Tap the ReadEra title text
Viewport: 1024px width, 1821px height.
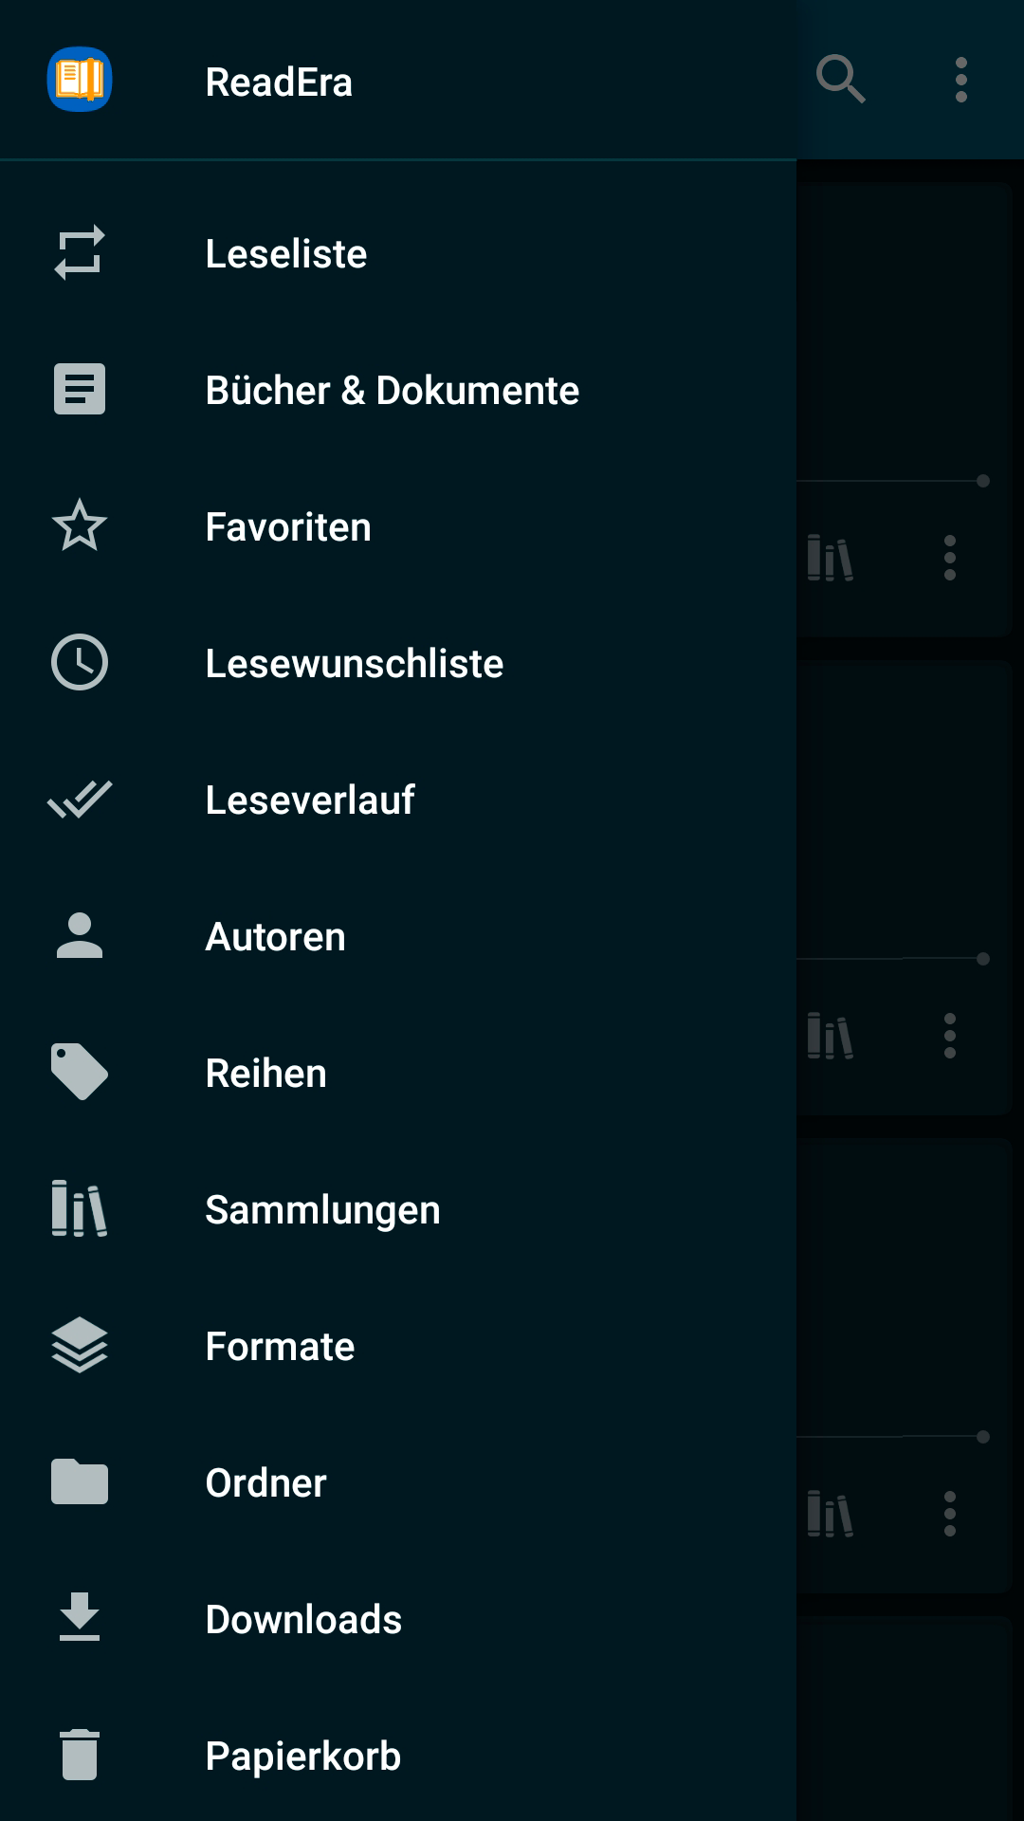coord(279,82)
